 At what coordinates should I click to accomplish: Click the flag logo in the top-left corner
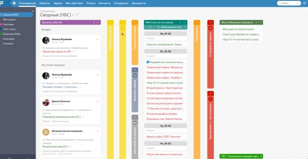2,3
